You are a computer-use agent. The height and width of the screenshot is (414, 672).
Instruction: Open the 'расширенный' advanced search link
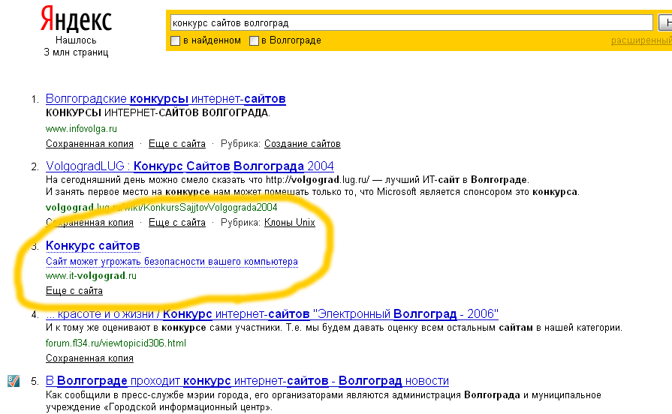coord(641,40)
